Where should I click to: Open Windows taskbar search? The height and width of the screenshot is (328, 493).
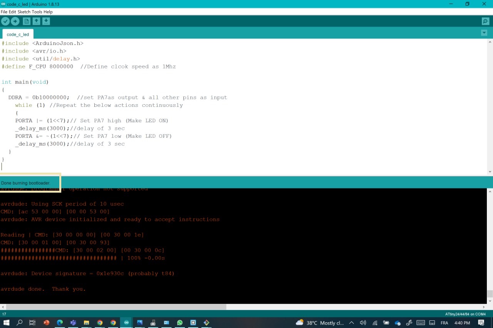tap(19, 323)
